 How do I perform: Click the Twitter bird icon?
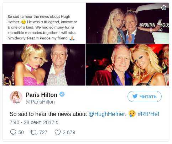(x=135, y=96)
